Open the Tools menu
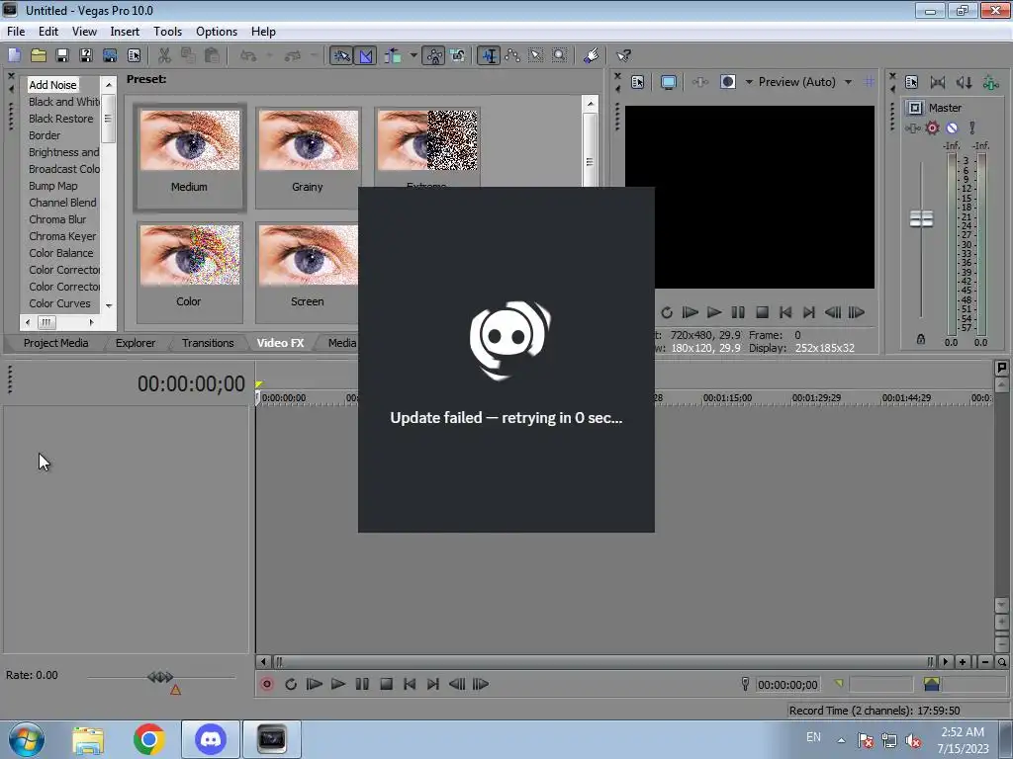Viewport: 1013px width, 759px height. click(167, 32)
